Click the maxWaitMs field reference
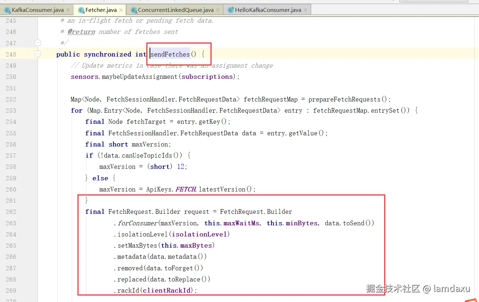This screenshot has height=302, width=479. point(241,223)
